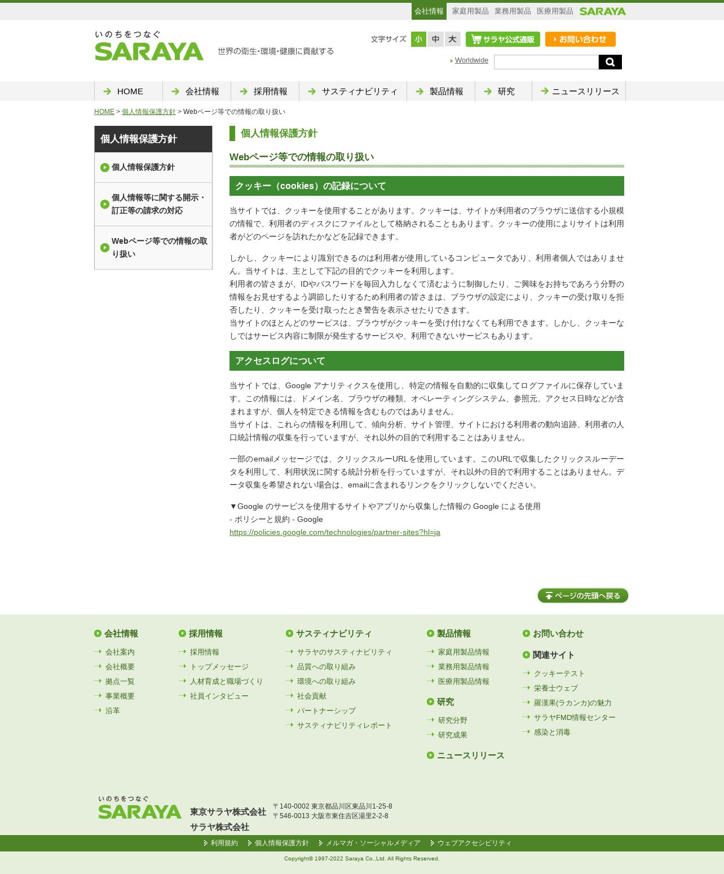This screenshot has width=724, height=874.
Task: Select sidebar Webページ等での情報の取り扱い
Action: pyautogui.click(x=153, y=248)
